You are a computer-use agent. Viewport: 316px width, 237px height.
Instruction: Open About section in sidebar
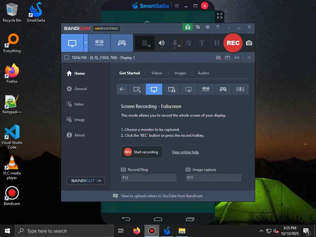76,135
